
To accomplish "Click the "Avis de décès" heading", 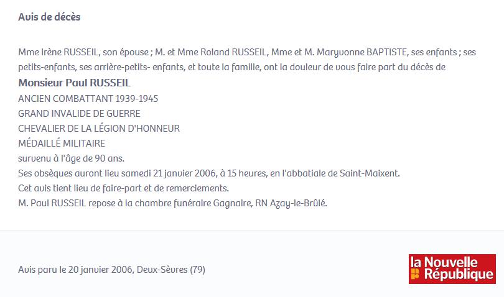I will pyautogui.click(x=49, y=17).
